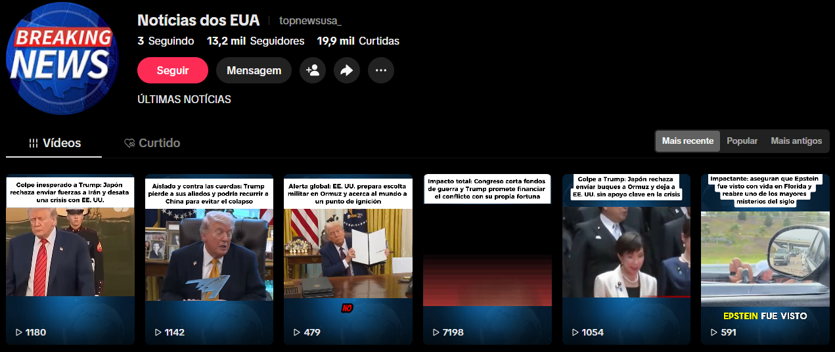Open video 'Aislado y contra las cuerdas'
This screenshot has width=835, height=352.
(210, 259)
